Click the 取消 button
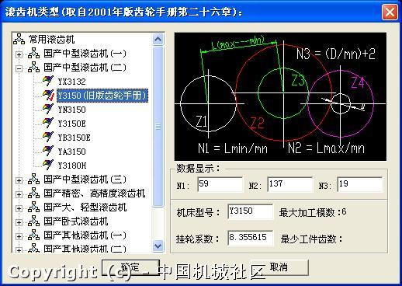This screenshot has width=402, height=286. 279,267
